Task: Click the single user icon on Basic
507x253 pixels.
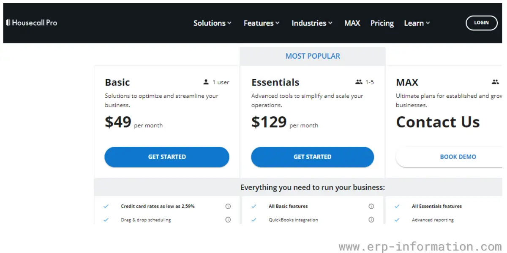Action: click(x=206, y=82)
